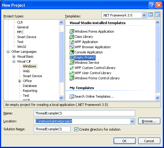Image resolution: width=164 pixels, height=148 pixels.
Task: Open Search Online Templates icon
Action: tap(72, 96)
